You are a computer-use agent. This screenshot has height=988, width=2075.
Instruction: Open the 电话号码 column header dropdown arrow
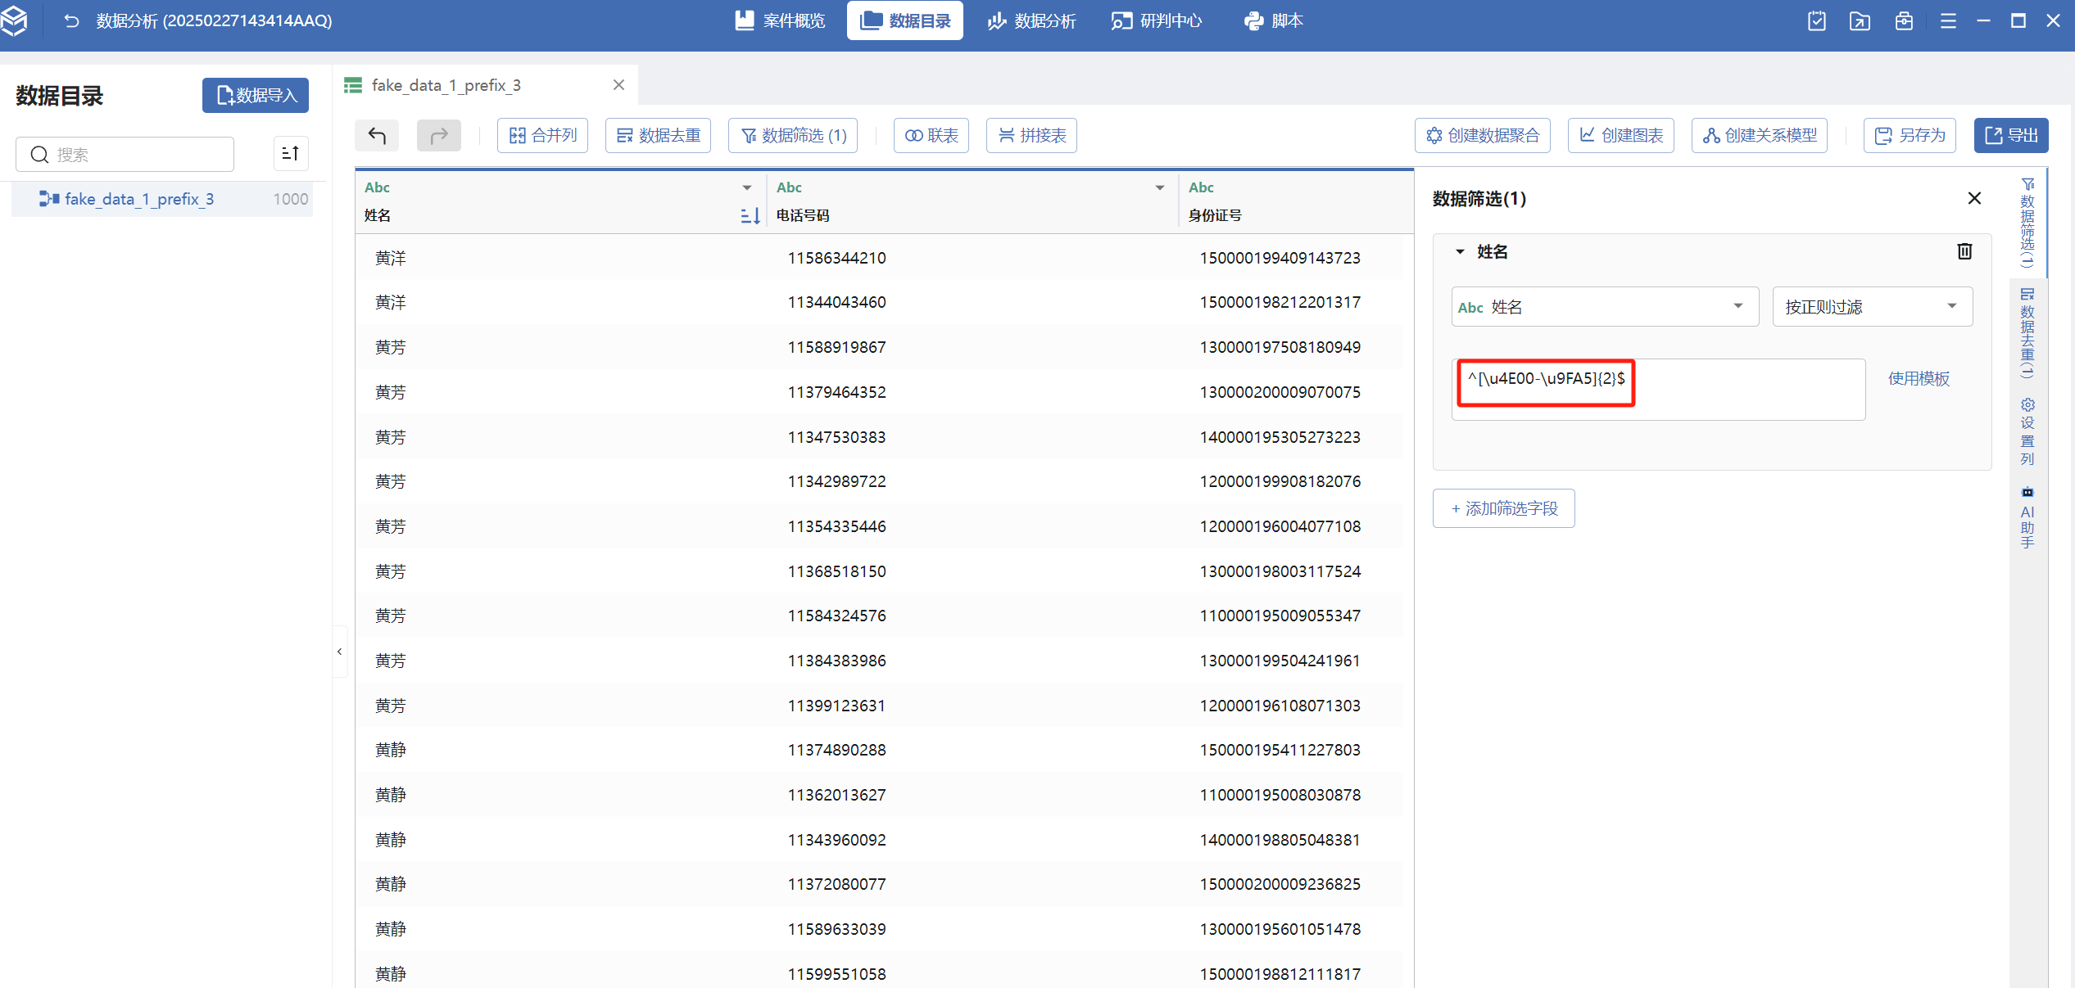[1160, 187]
